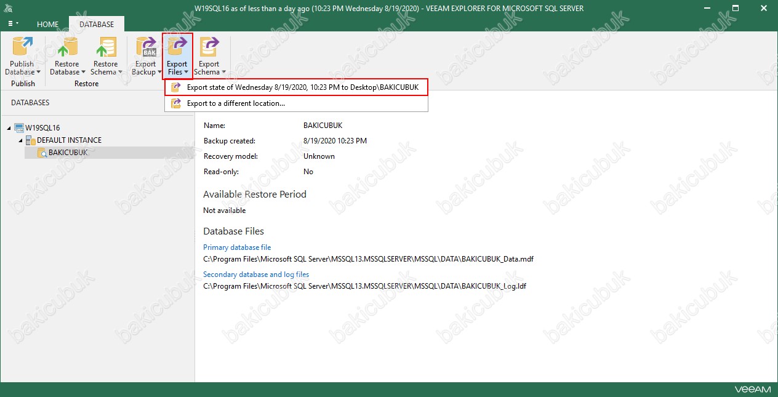This screenshot has width=778, height=397.
Task: Click the Restore Schema icon
Action: pyautogui.click(x=105, y=47)
